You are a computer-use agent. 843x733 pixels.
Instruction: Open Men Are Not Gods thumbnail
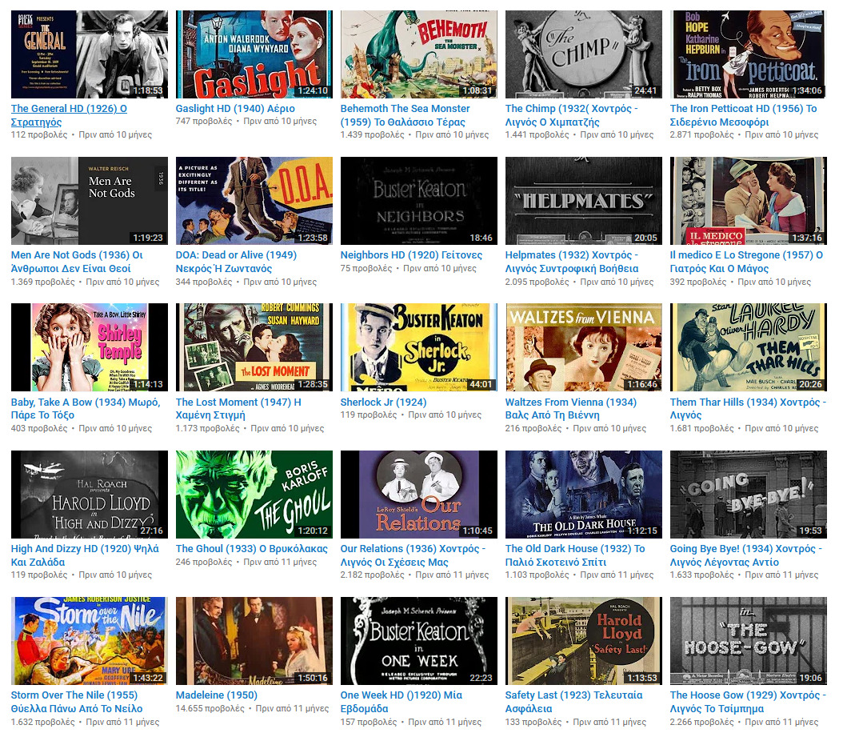point(90,201)
